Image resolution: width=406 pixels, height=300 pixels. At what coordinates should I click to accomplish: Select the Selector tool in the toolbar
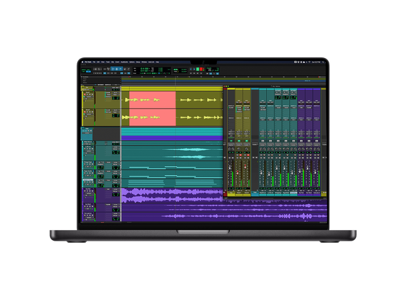[116, 69]
